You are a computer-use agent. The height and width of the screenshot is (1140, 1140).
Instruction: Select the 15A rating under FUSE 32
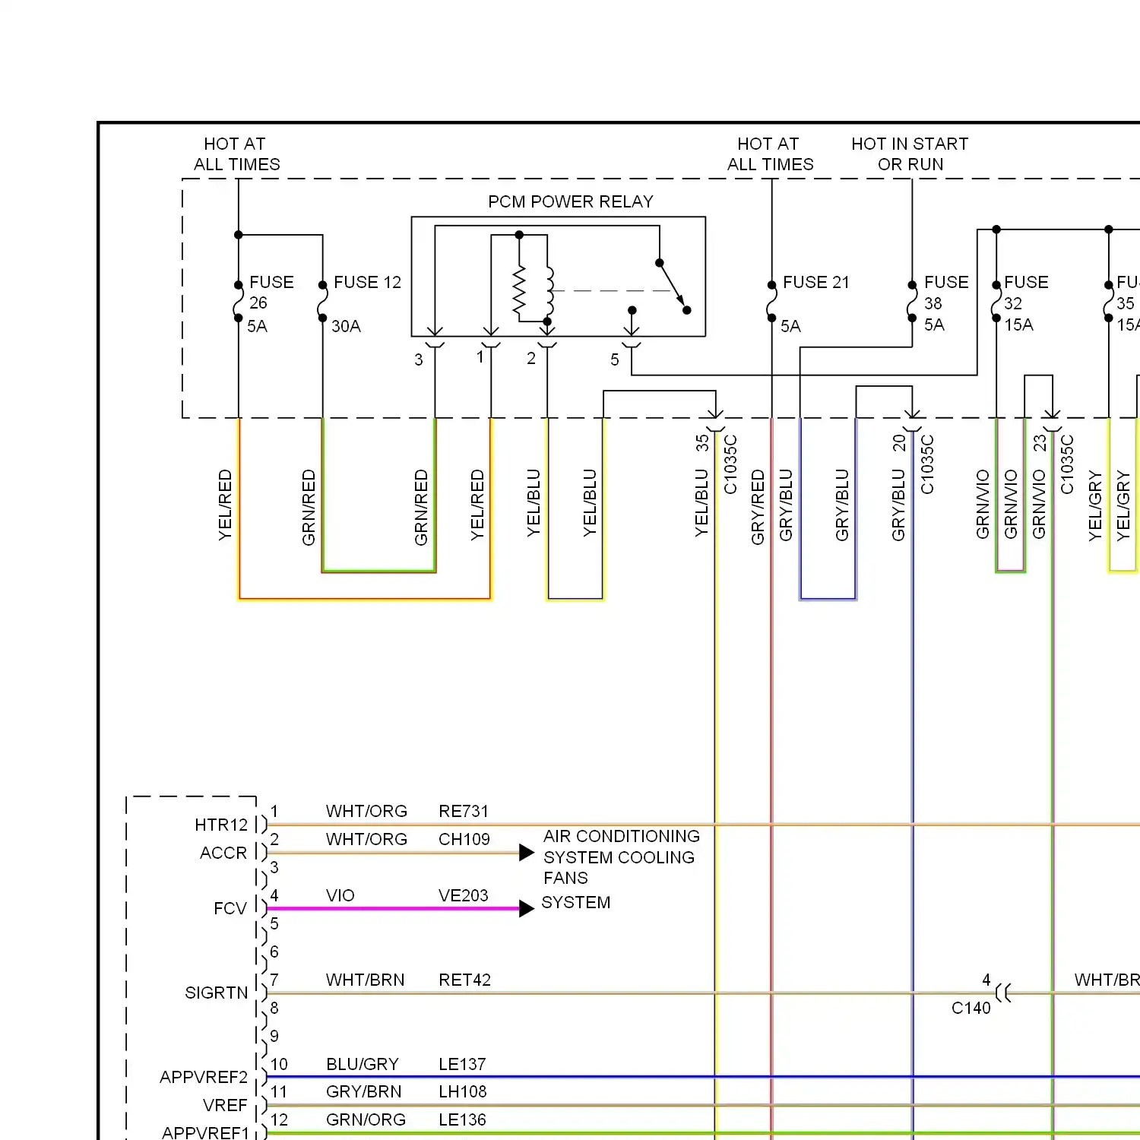tap(1018, 325)
